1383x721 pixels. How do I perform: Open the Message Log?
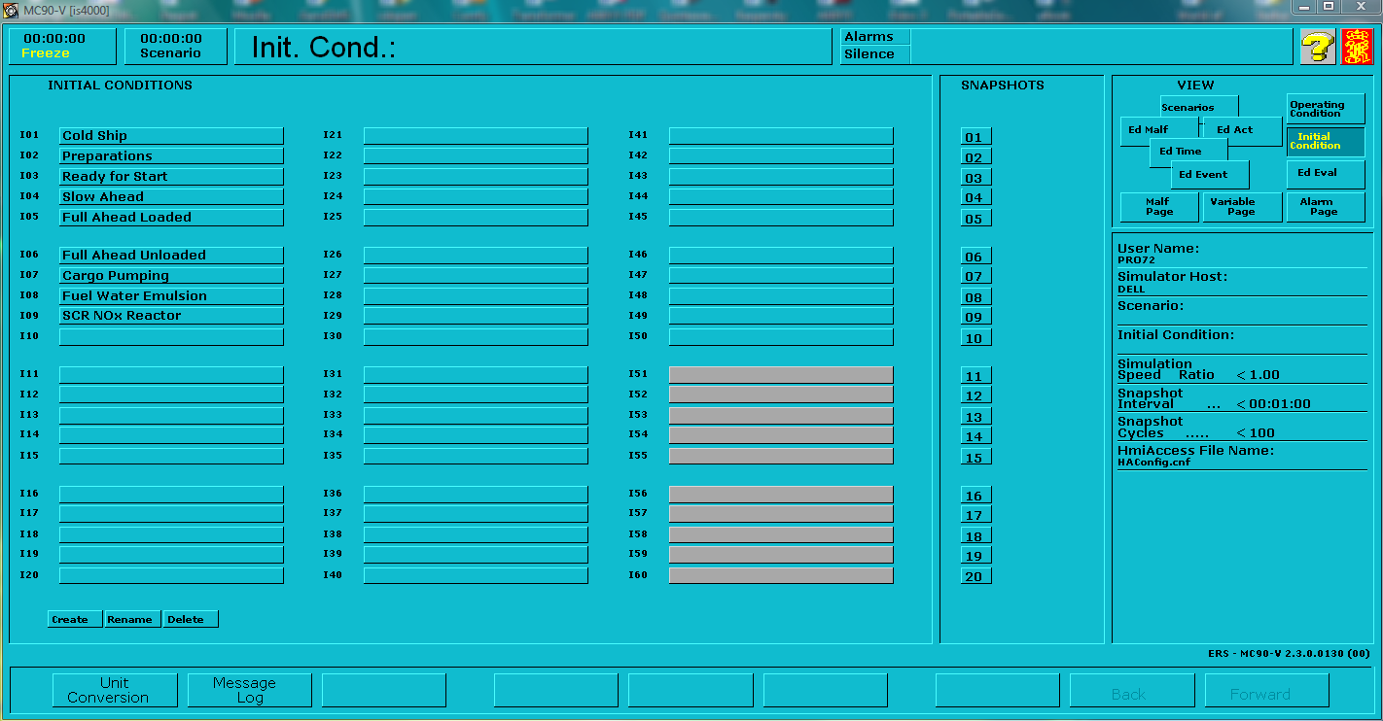tap(249, 690)
